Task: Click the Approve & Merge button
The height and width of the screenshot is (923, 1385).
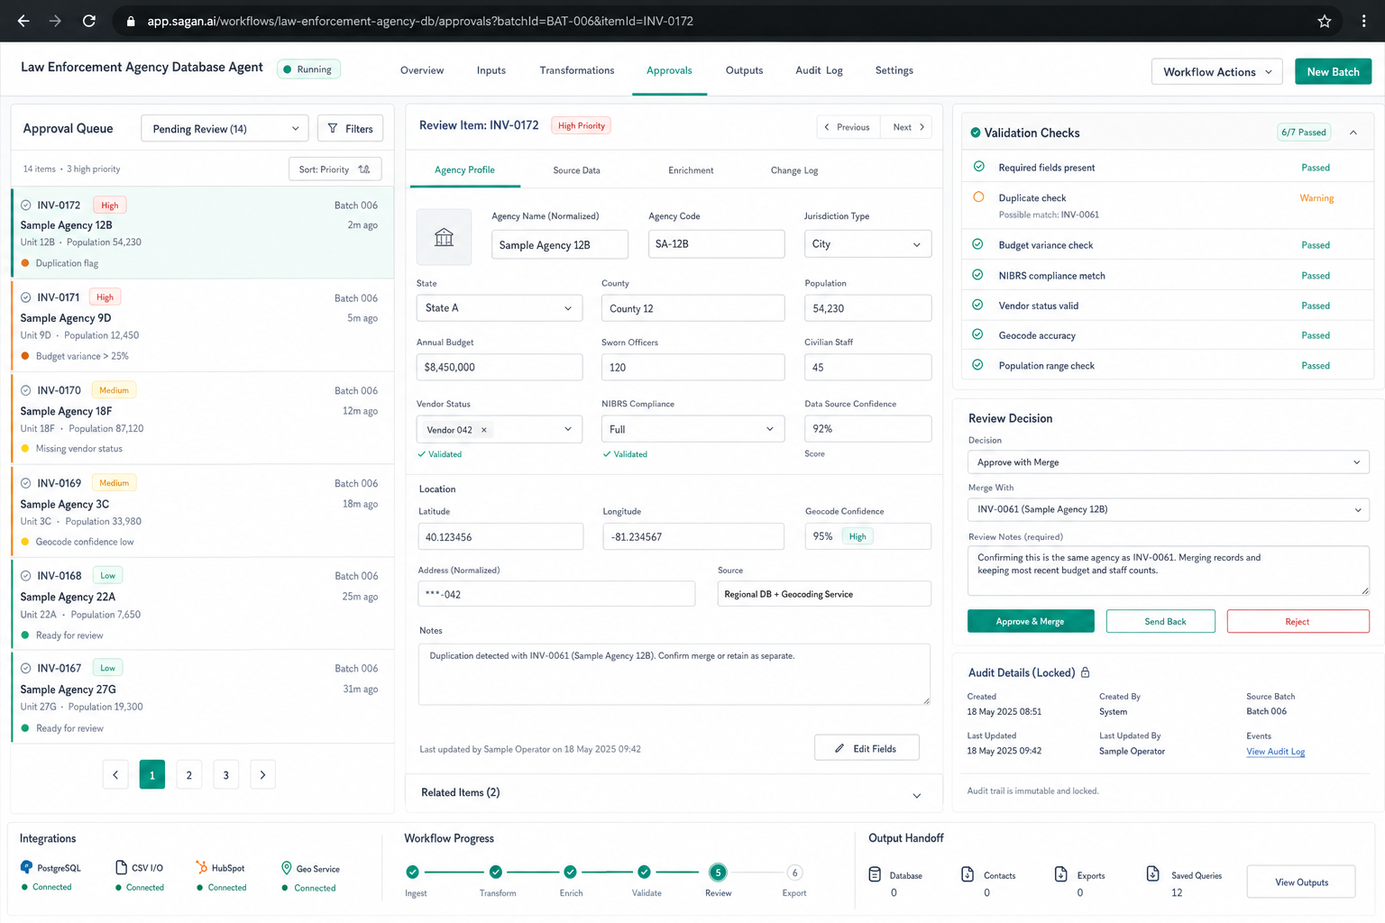Action: point(1031,621)
